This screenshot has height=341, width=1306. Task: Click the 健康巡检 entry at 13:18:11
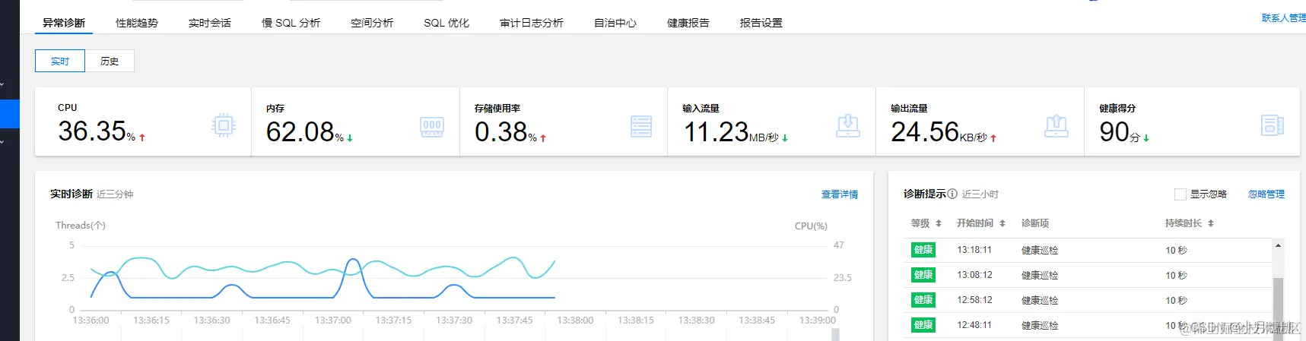[x=1040, y=250]
